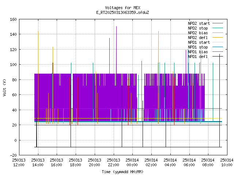The image size is (234, 175).
Task: Click the 100 y-axis tick label
Action: coord(13,65)
